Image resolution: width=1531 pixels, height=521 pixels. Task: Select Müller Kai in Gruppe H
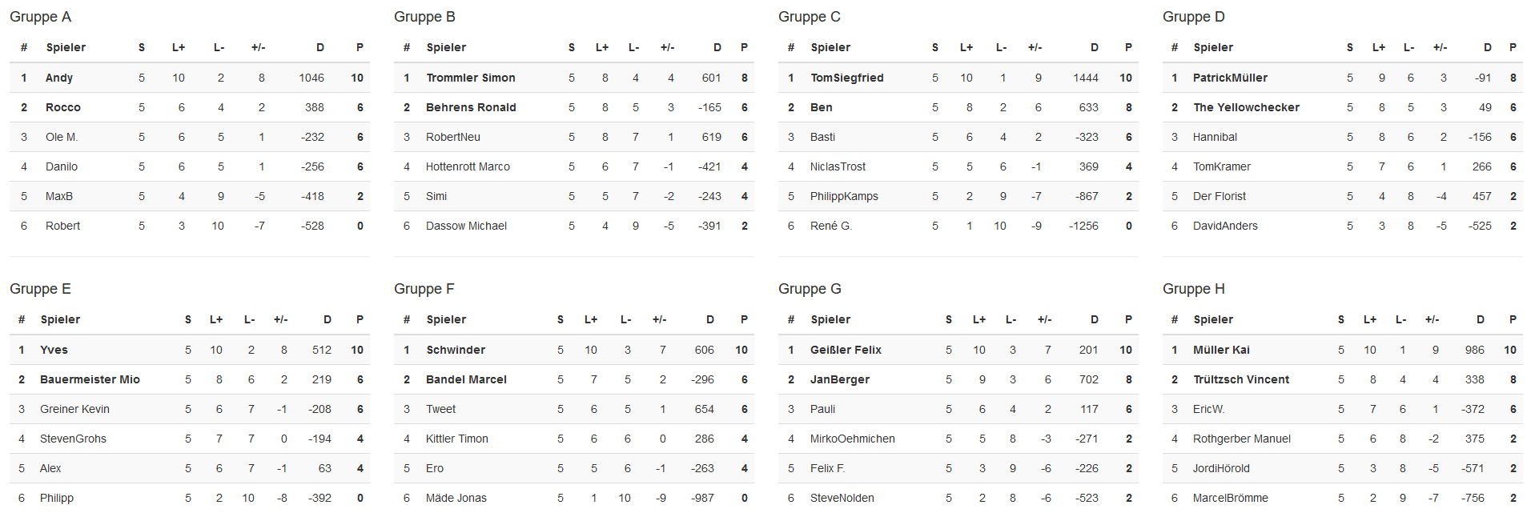pyautogui.click(x=1221, y=350)
